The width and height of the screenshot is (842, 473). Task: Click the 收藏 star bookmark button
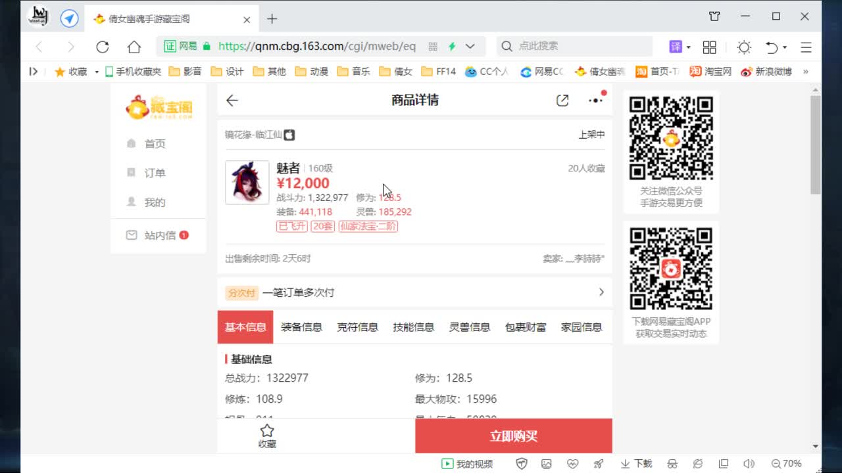pos(70,72)
